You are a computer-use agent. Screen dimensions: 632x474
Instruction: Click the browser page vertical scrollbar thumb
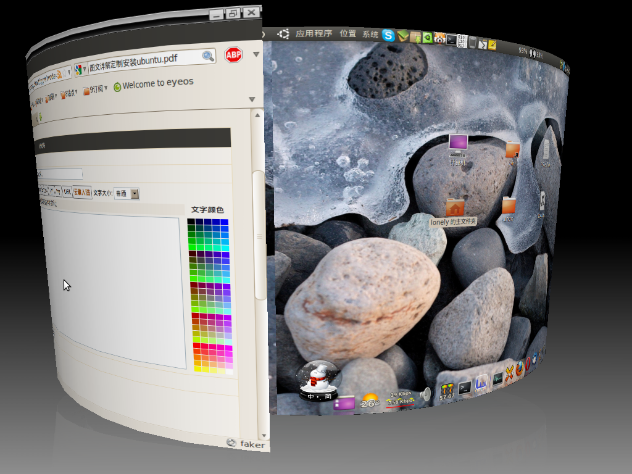click(259, 235)
